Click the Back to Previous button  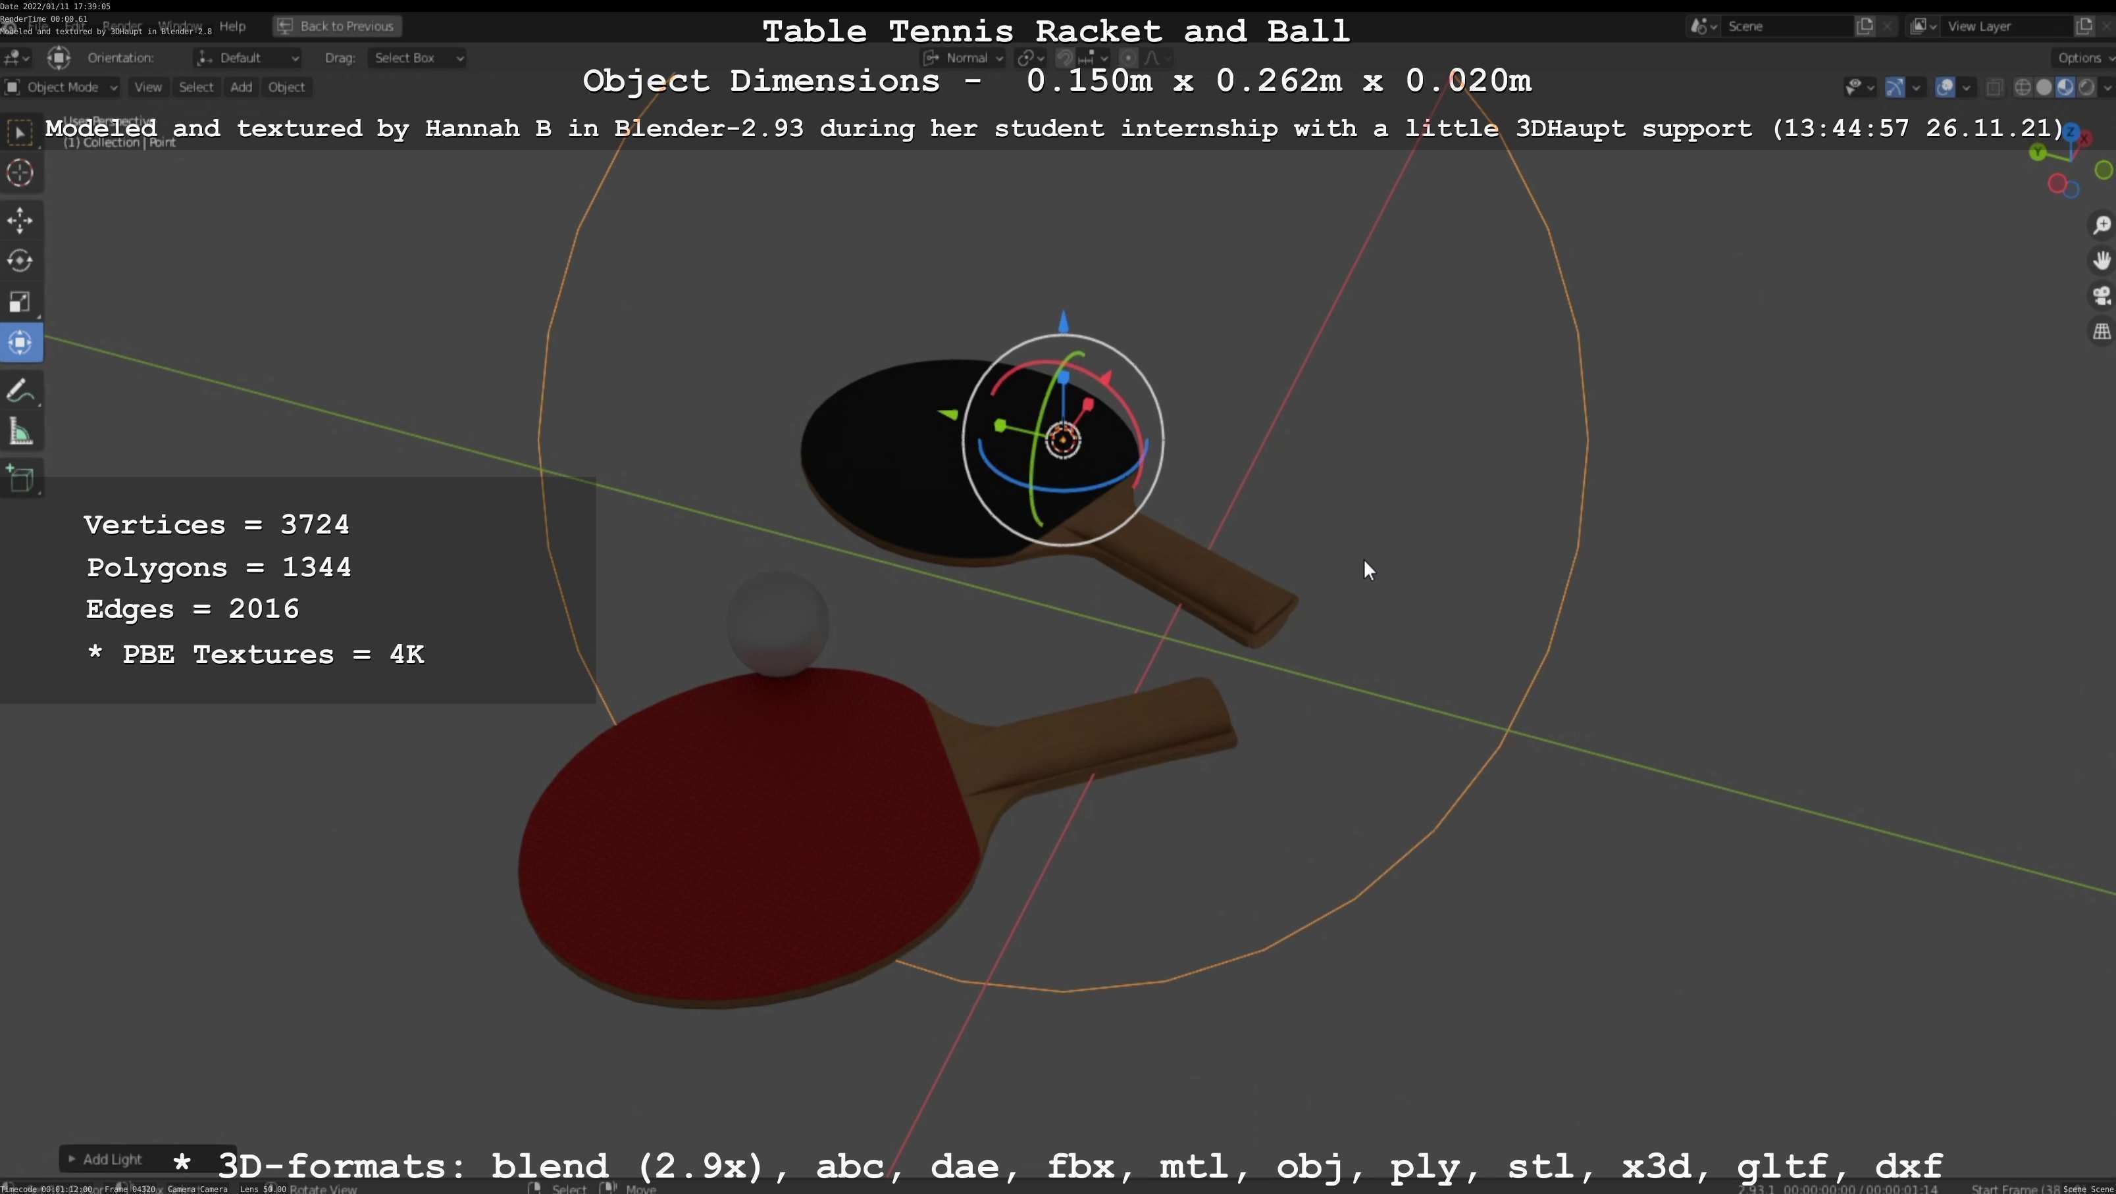point(337,26)
